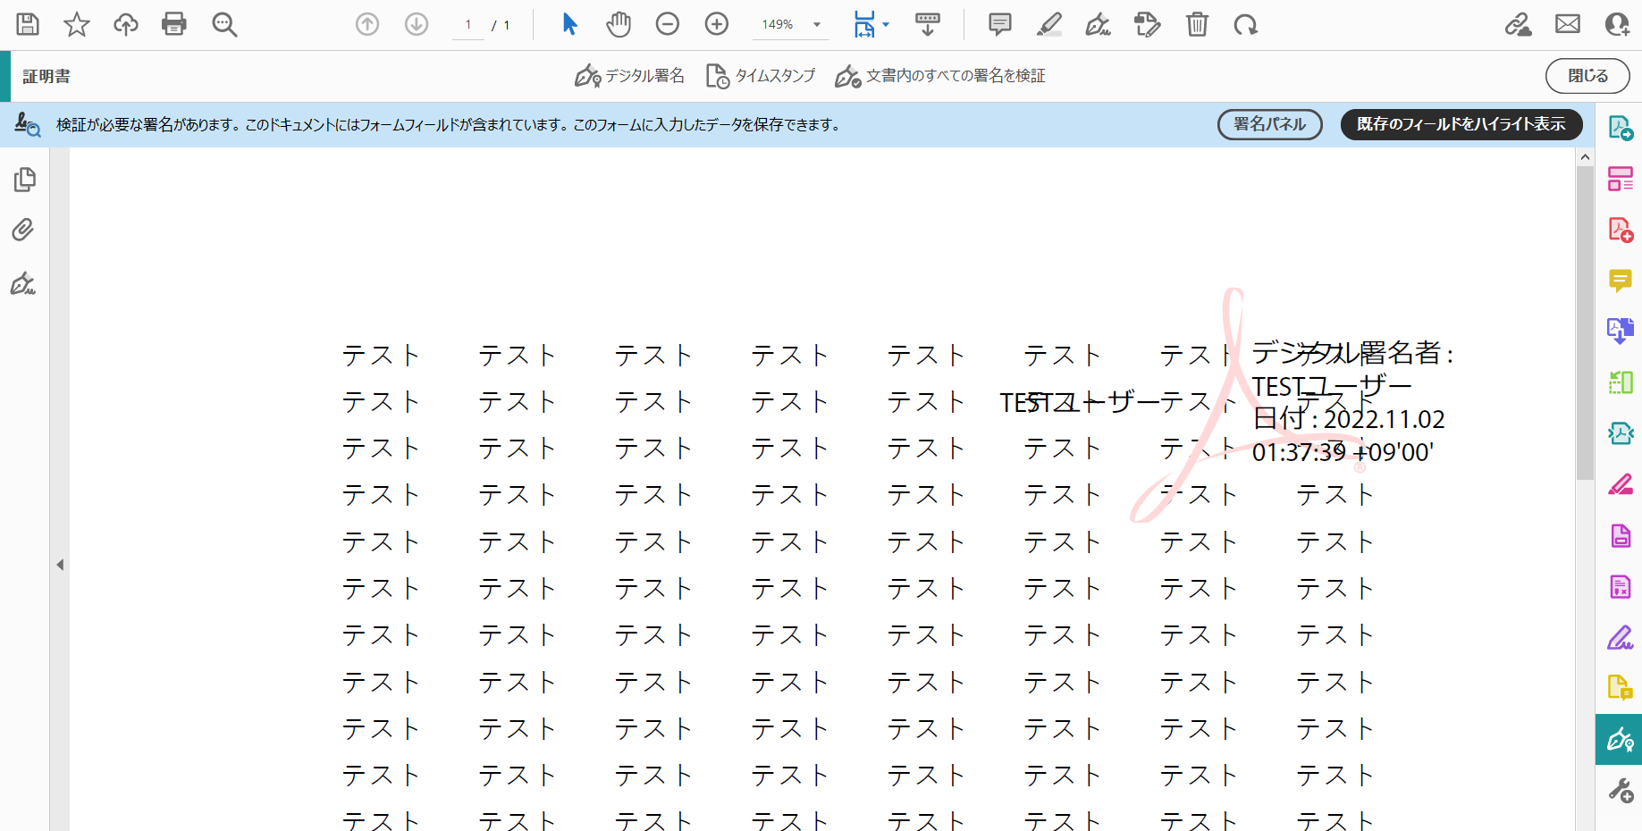Collapse the left navigation pane
Screen dimensions: 1642x831
pyautogui.click(x=60, y=564)
